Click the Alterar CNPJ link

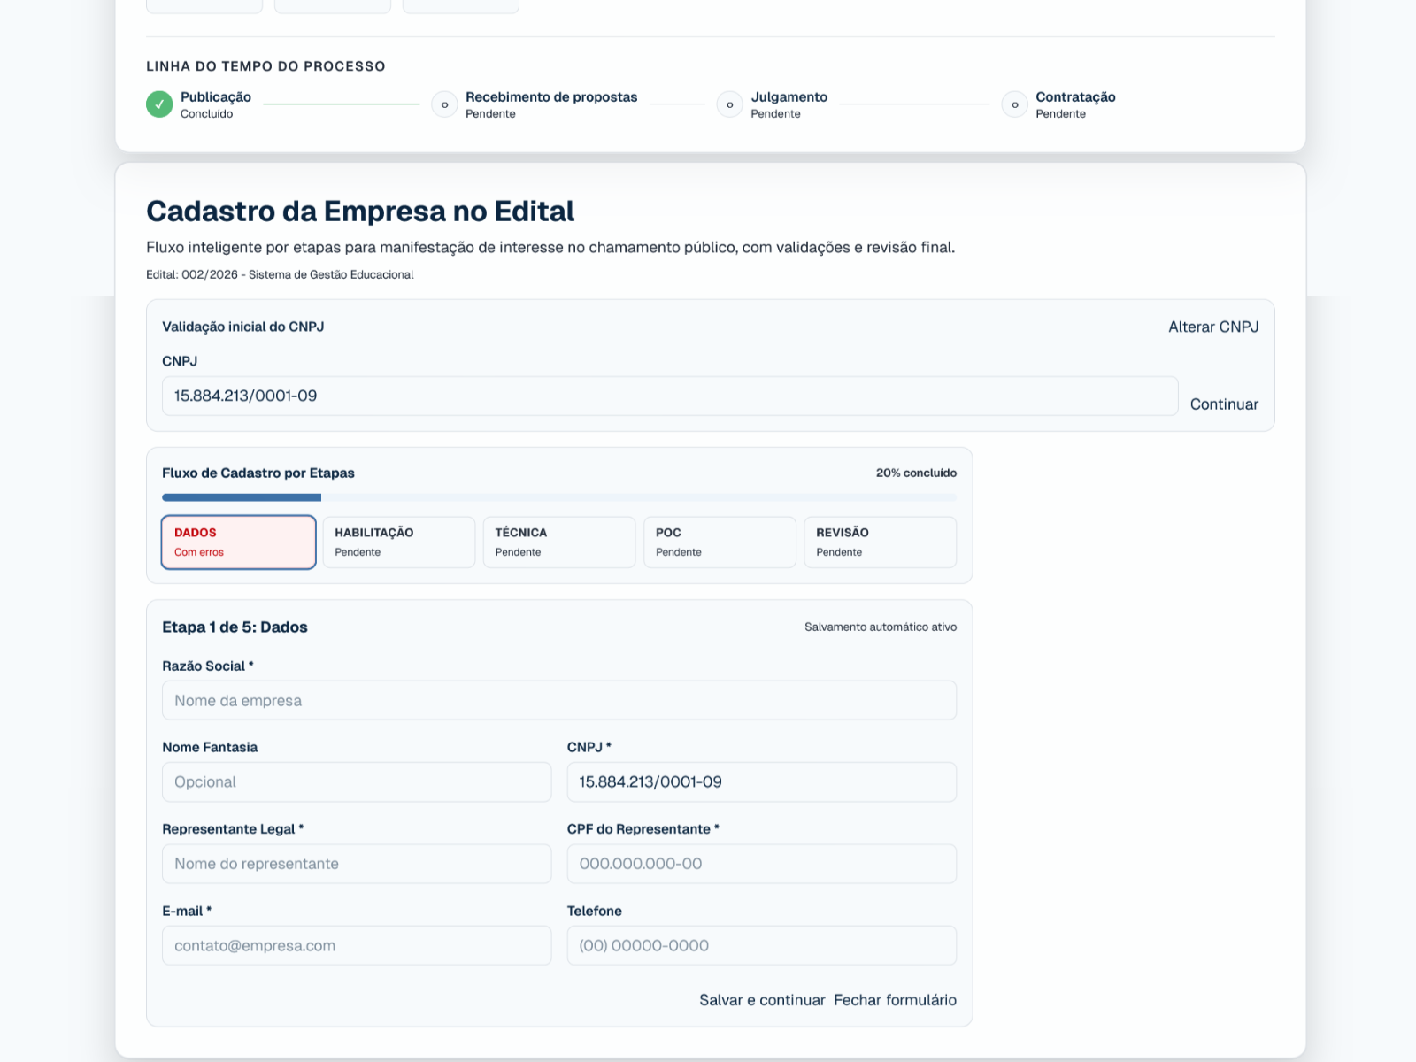tap(1213, 327)
